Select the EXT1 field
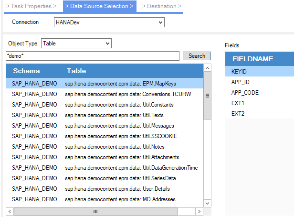 click(260, 103)
